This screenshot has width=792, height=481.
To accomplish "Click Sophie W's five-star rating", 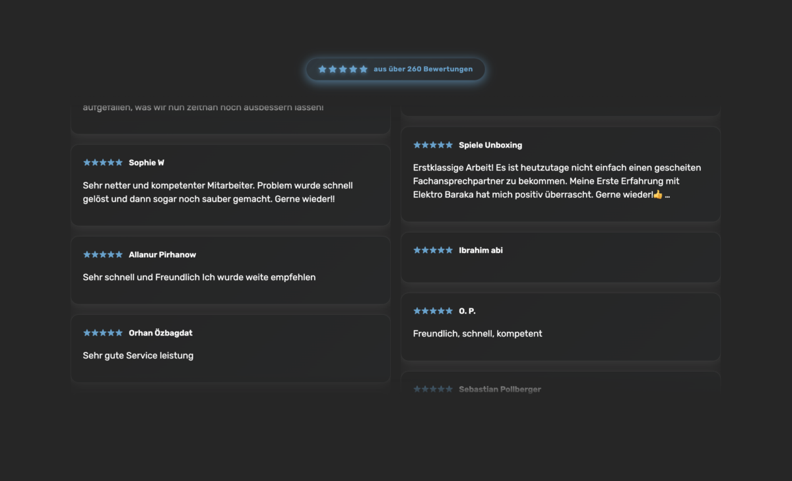I will tap(103, 163).
